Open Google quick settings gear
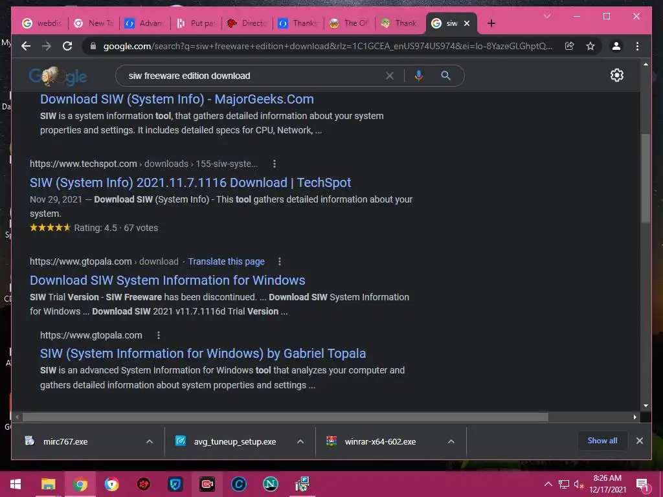The width and height of the screenshot is (663, 497). (616, 75)
